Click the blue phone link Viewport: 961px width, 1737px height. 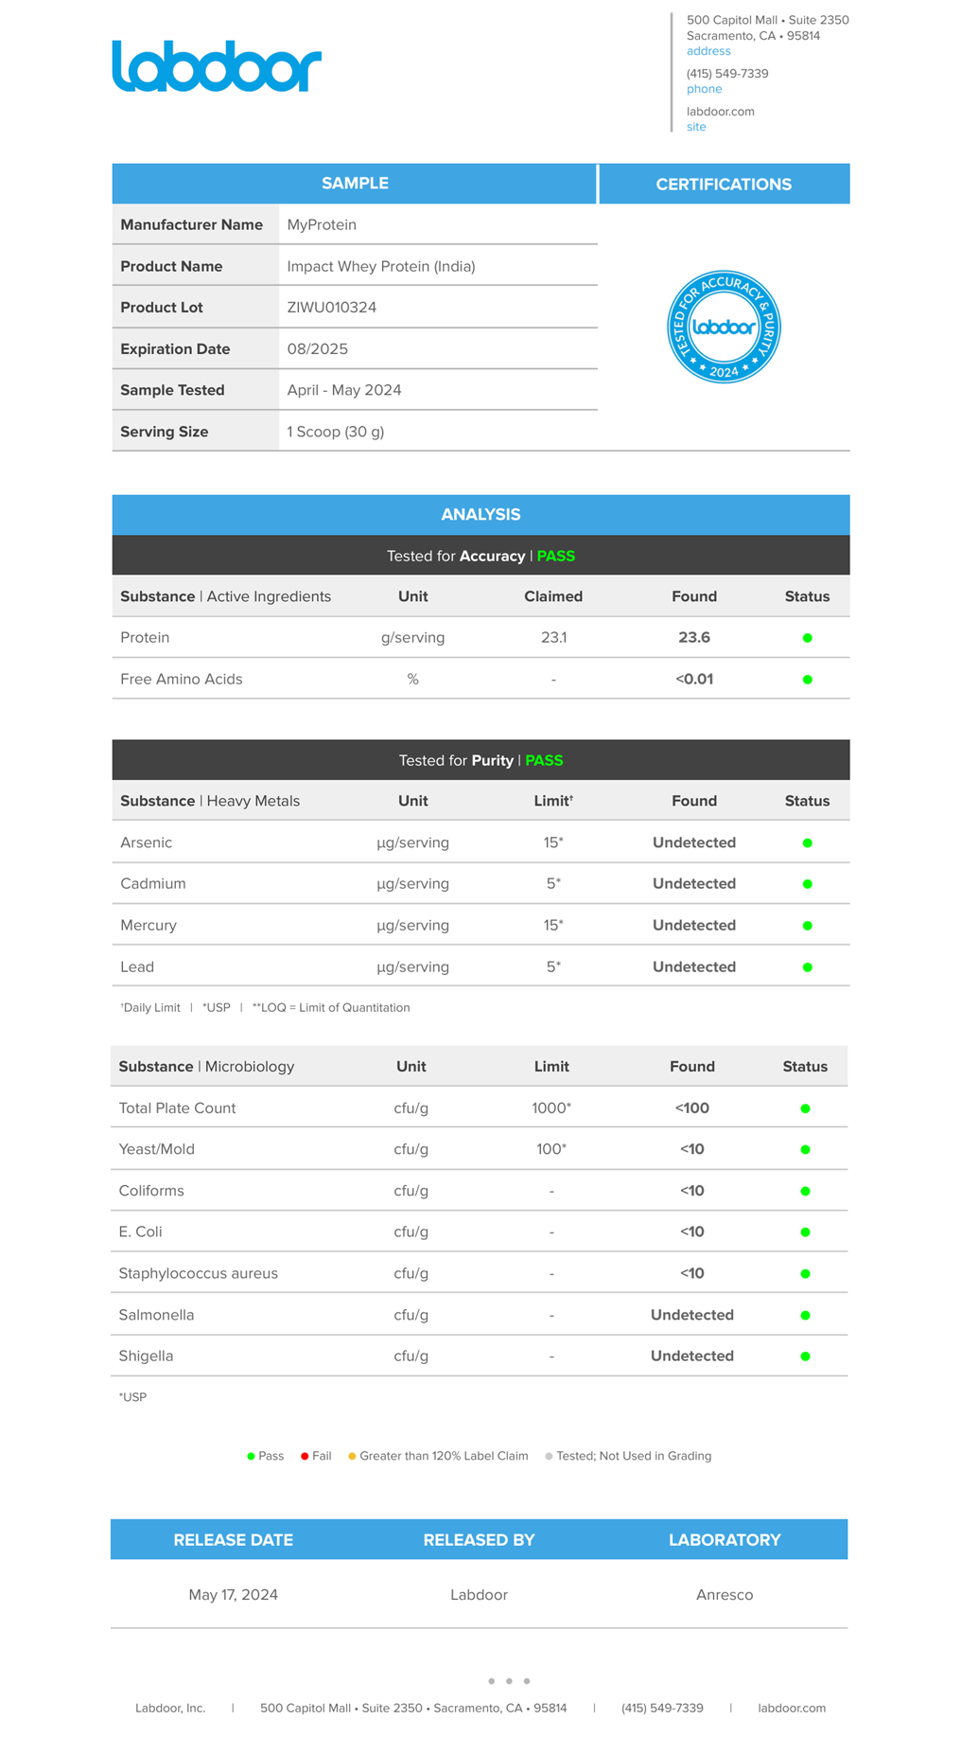coord(704,89)
